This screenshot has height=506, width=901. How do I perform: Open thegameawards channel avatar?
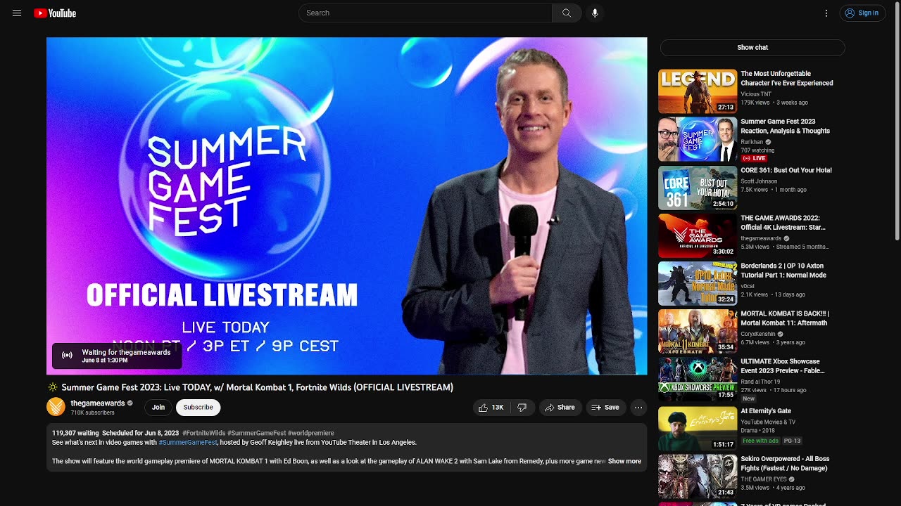pyautogui.click(x=56, y=407)
